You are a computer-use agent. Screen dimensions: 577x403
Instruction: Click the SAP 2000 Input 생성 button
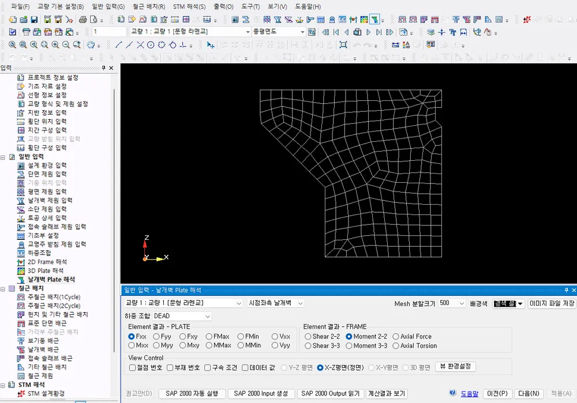[x=261, y=393]
